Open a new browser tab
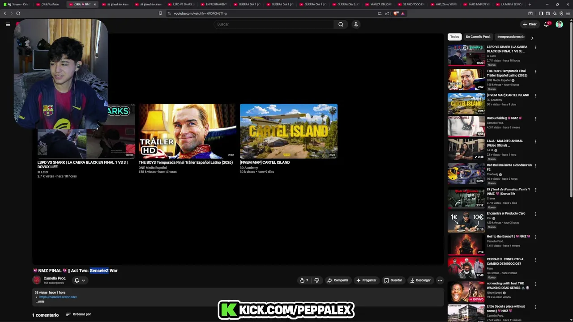Image resolution: width=573 pixels, height=322 pixels. [x=530, y=4]
